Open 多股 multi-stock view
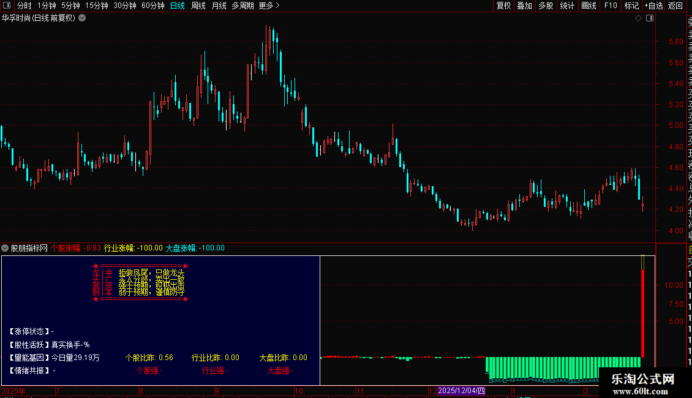The width and height of the screenshot is (692, 398). pyautogui.click(x=546, y=6)
